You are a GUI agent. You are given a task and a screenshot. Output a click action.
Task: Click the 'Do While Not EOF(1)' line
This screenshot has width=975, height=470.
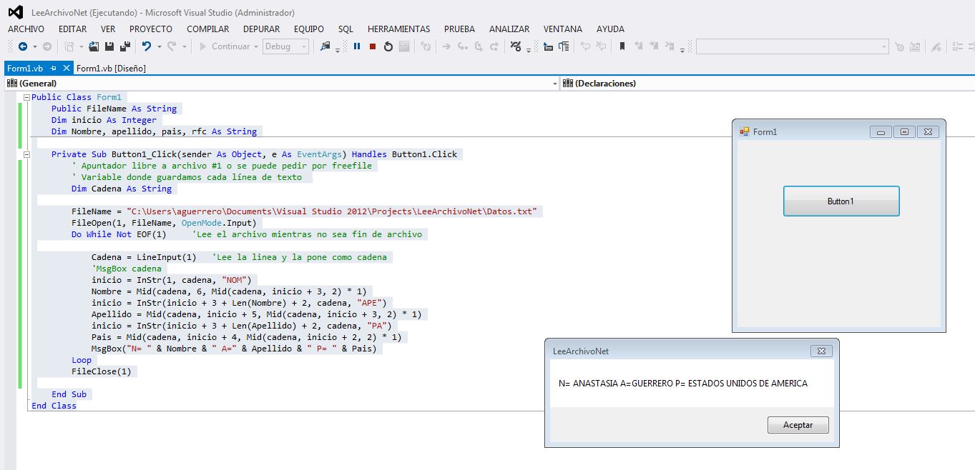tap(119, 234)
